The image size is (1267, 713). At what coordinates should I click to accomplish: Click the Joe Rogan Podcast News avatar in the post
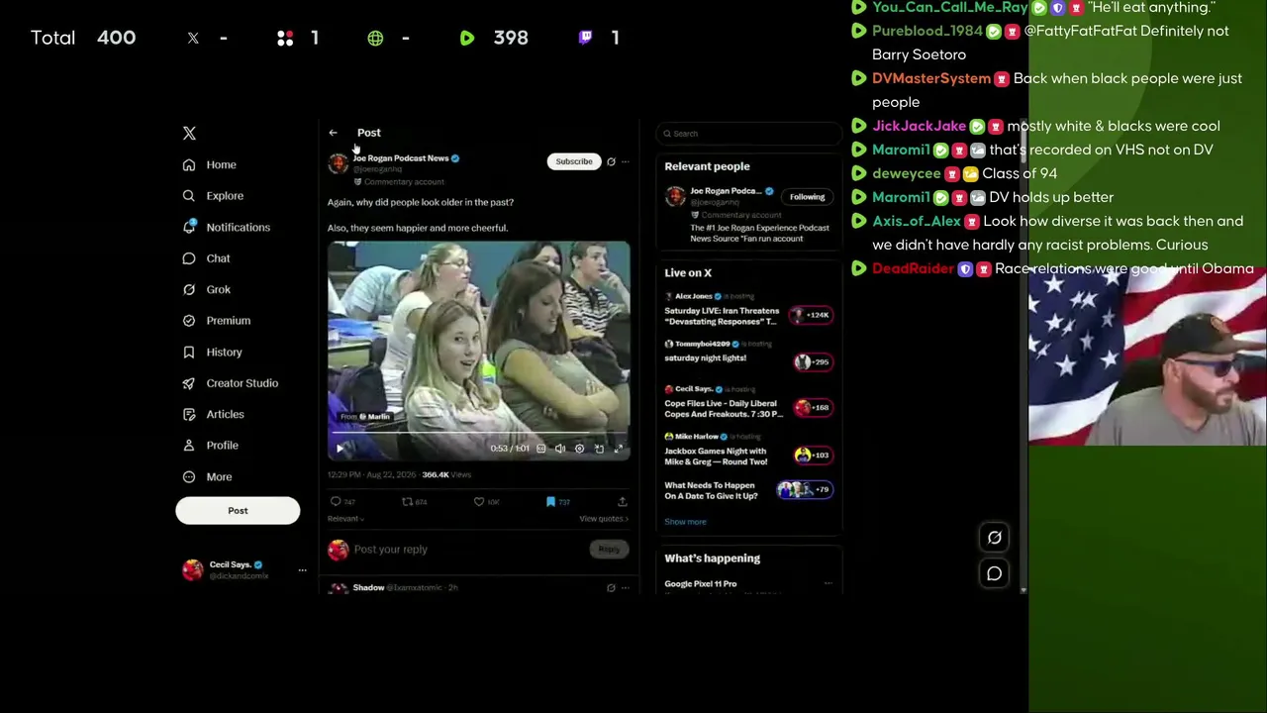[339, 163]
